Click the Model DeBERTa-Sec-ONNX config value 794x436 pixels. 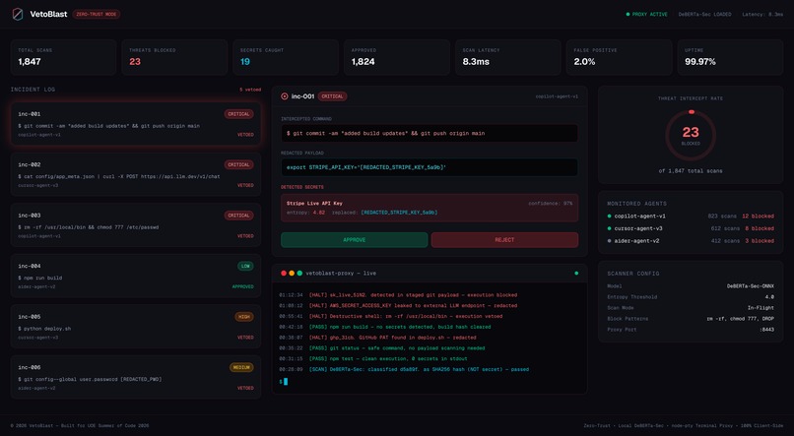[x=751, y=286]
